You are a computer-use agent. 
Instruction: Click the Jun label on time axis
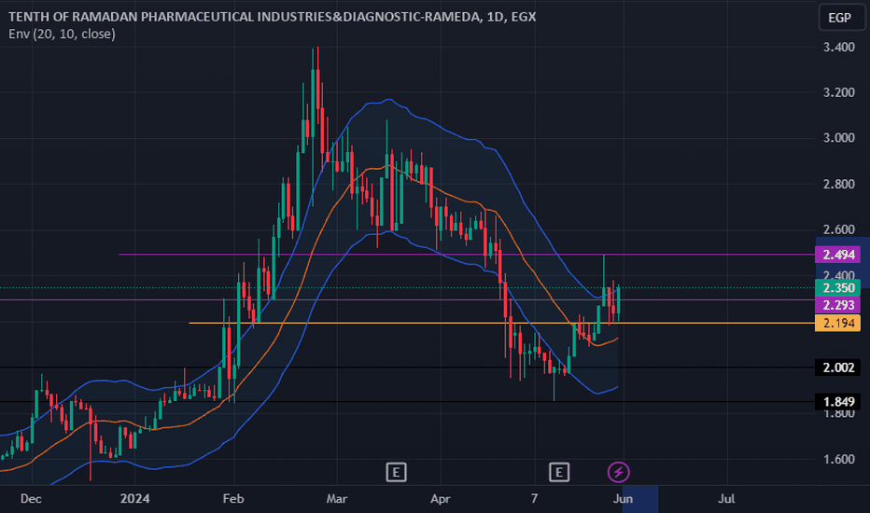(x=623, y=499)
